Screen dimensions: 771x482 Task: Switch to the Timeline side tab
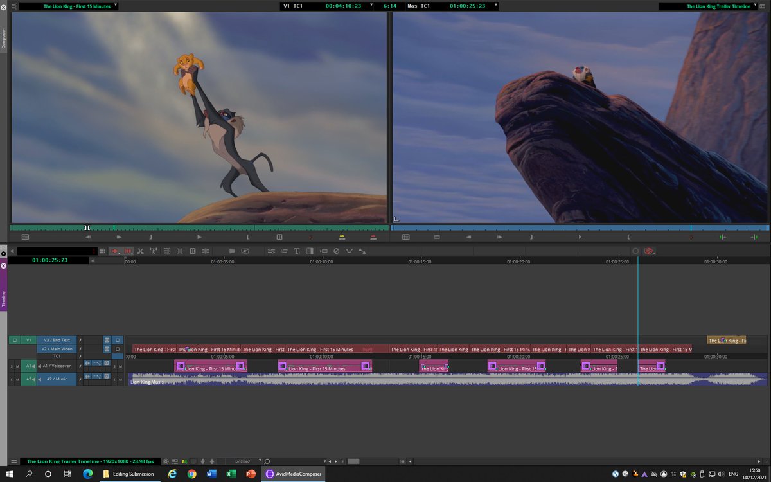pyautogui.click(x=3, y=298)
